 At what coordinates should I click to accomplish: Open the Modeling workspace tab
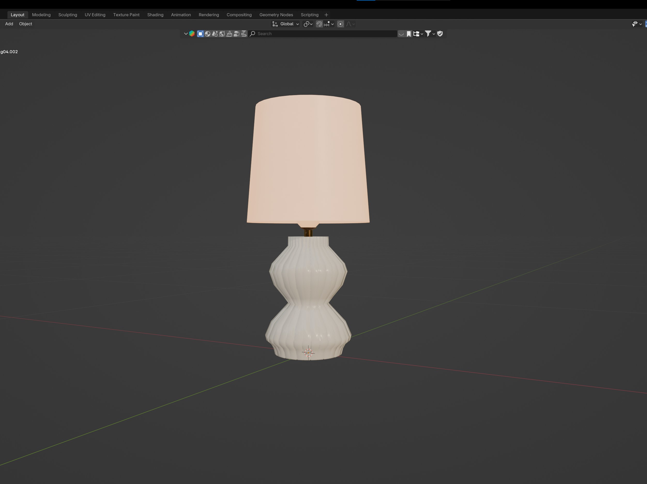coord(41,15)
